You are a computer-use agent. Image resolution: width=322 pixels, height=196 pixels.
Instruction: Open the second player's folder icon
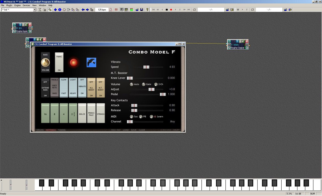point(285,10)
